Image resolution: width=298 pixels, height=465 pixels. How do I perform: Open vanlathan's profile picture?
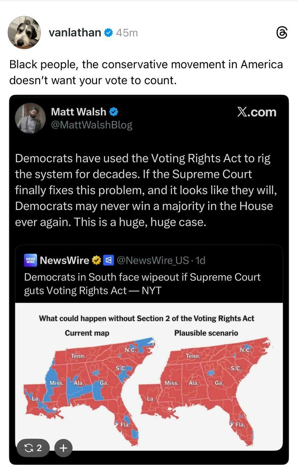click(24, 32)
